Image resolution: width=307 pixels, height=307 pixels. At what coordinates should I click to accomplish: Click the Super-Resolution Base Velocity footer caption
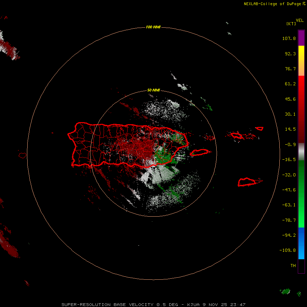(153, 305)
